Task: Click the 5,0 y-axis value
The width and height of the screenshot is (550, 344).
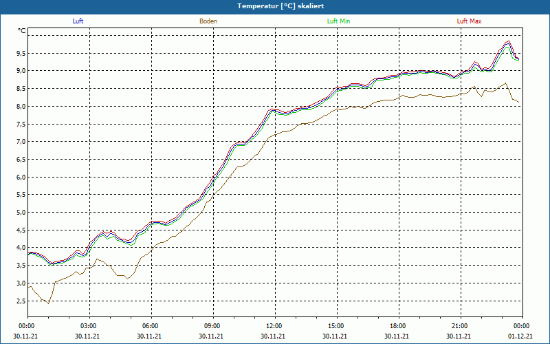Action: point(21,213)
